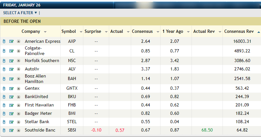Click the phone icon for Booz Allen Hamilton
Screen dimensions: 261x137
[x=4, y=79]
